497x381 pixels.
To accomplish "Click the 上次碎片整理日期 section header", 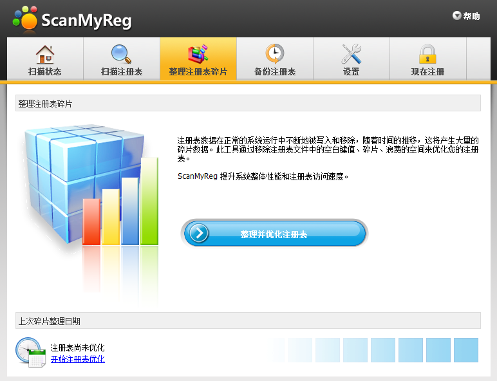I will point(248,321).
